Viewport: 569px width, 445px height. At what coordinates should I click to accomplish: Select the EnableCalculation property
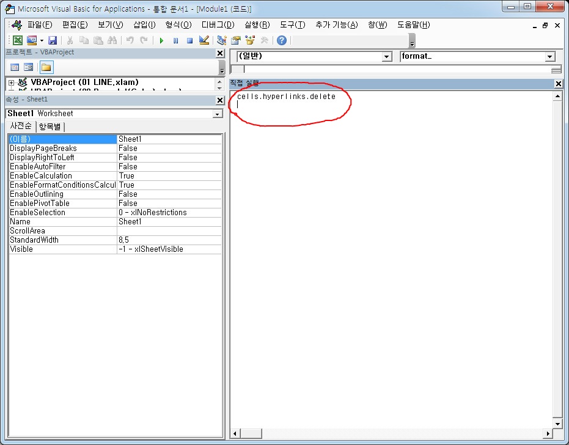pyautogui.click(x=40, y=175)
